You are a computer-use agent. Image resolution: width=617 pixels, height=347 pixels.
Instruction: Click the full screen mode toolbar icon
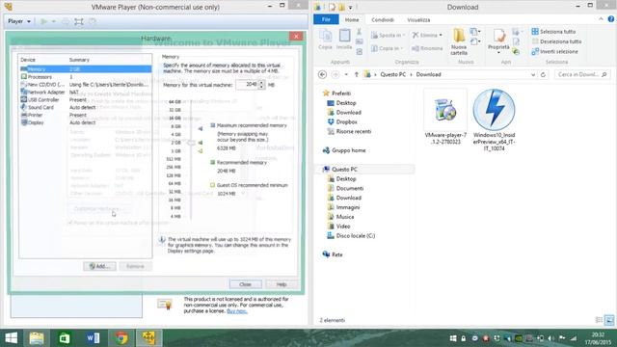(x=79, y=21)
